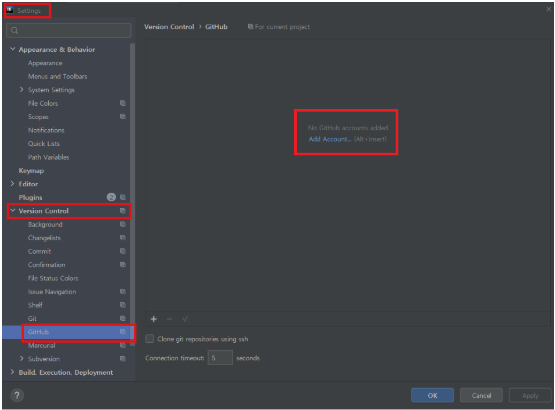Collapse the Version Control section
Viewport: 555px width, 410px height.
tap(13, 210)
